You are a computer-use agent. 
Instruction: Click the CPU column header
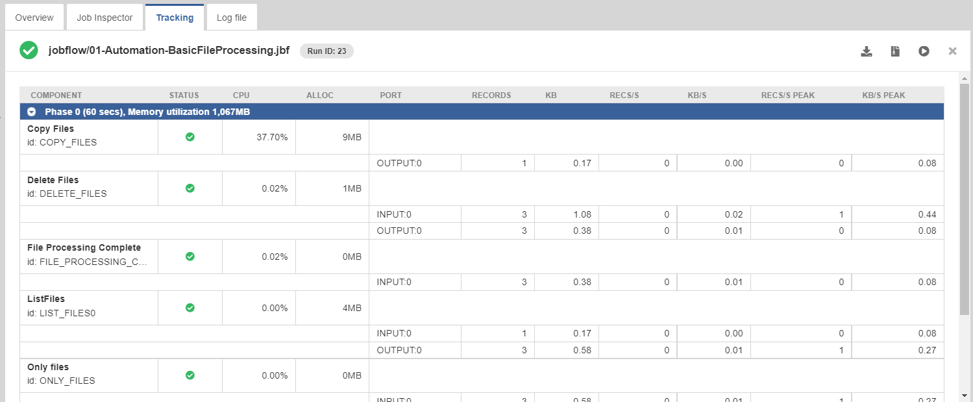(x=241, y=95)
